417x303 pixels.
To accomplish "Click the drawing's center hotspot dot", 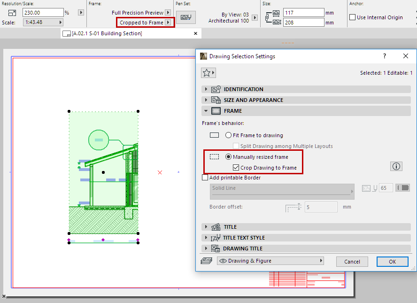I will click(x=103, y=172).
